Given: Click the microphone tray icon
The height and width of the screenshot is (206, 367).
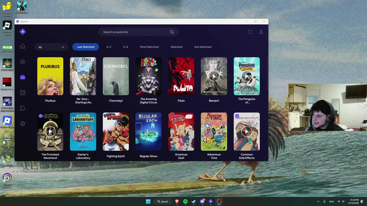Looking at the screenshot, I should (324, 201).
